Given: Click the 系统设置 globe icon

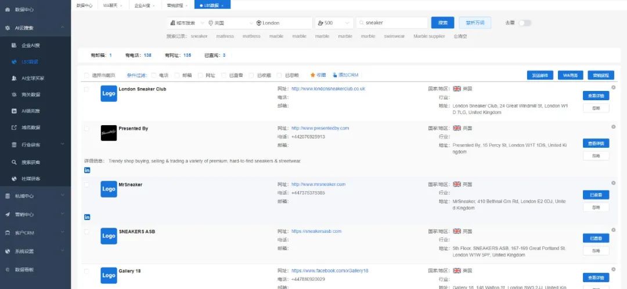Looking at the screenshot, I should (x=7, y=251).
